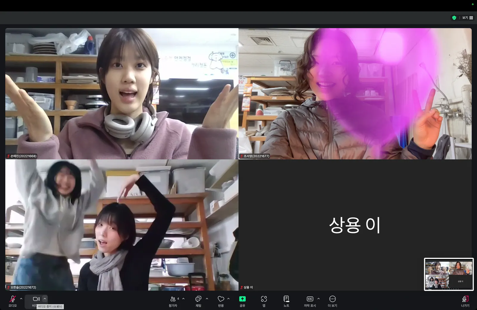Expand the caret next to reactions
Screen dimensions: 477x310
[x=228, y=299]
